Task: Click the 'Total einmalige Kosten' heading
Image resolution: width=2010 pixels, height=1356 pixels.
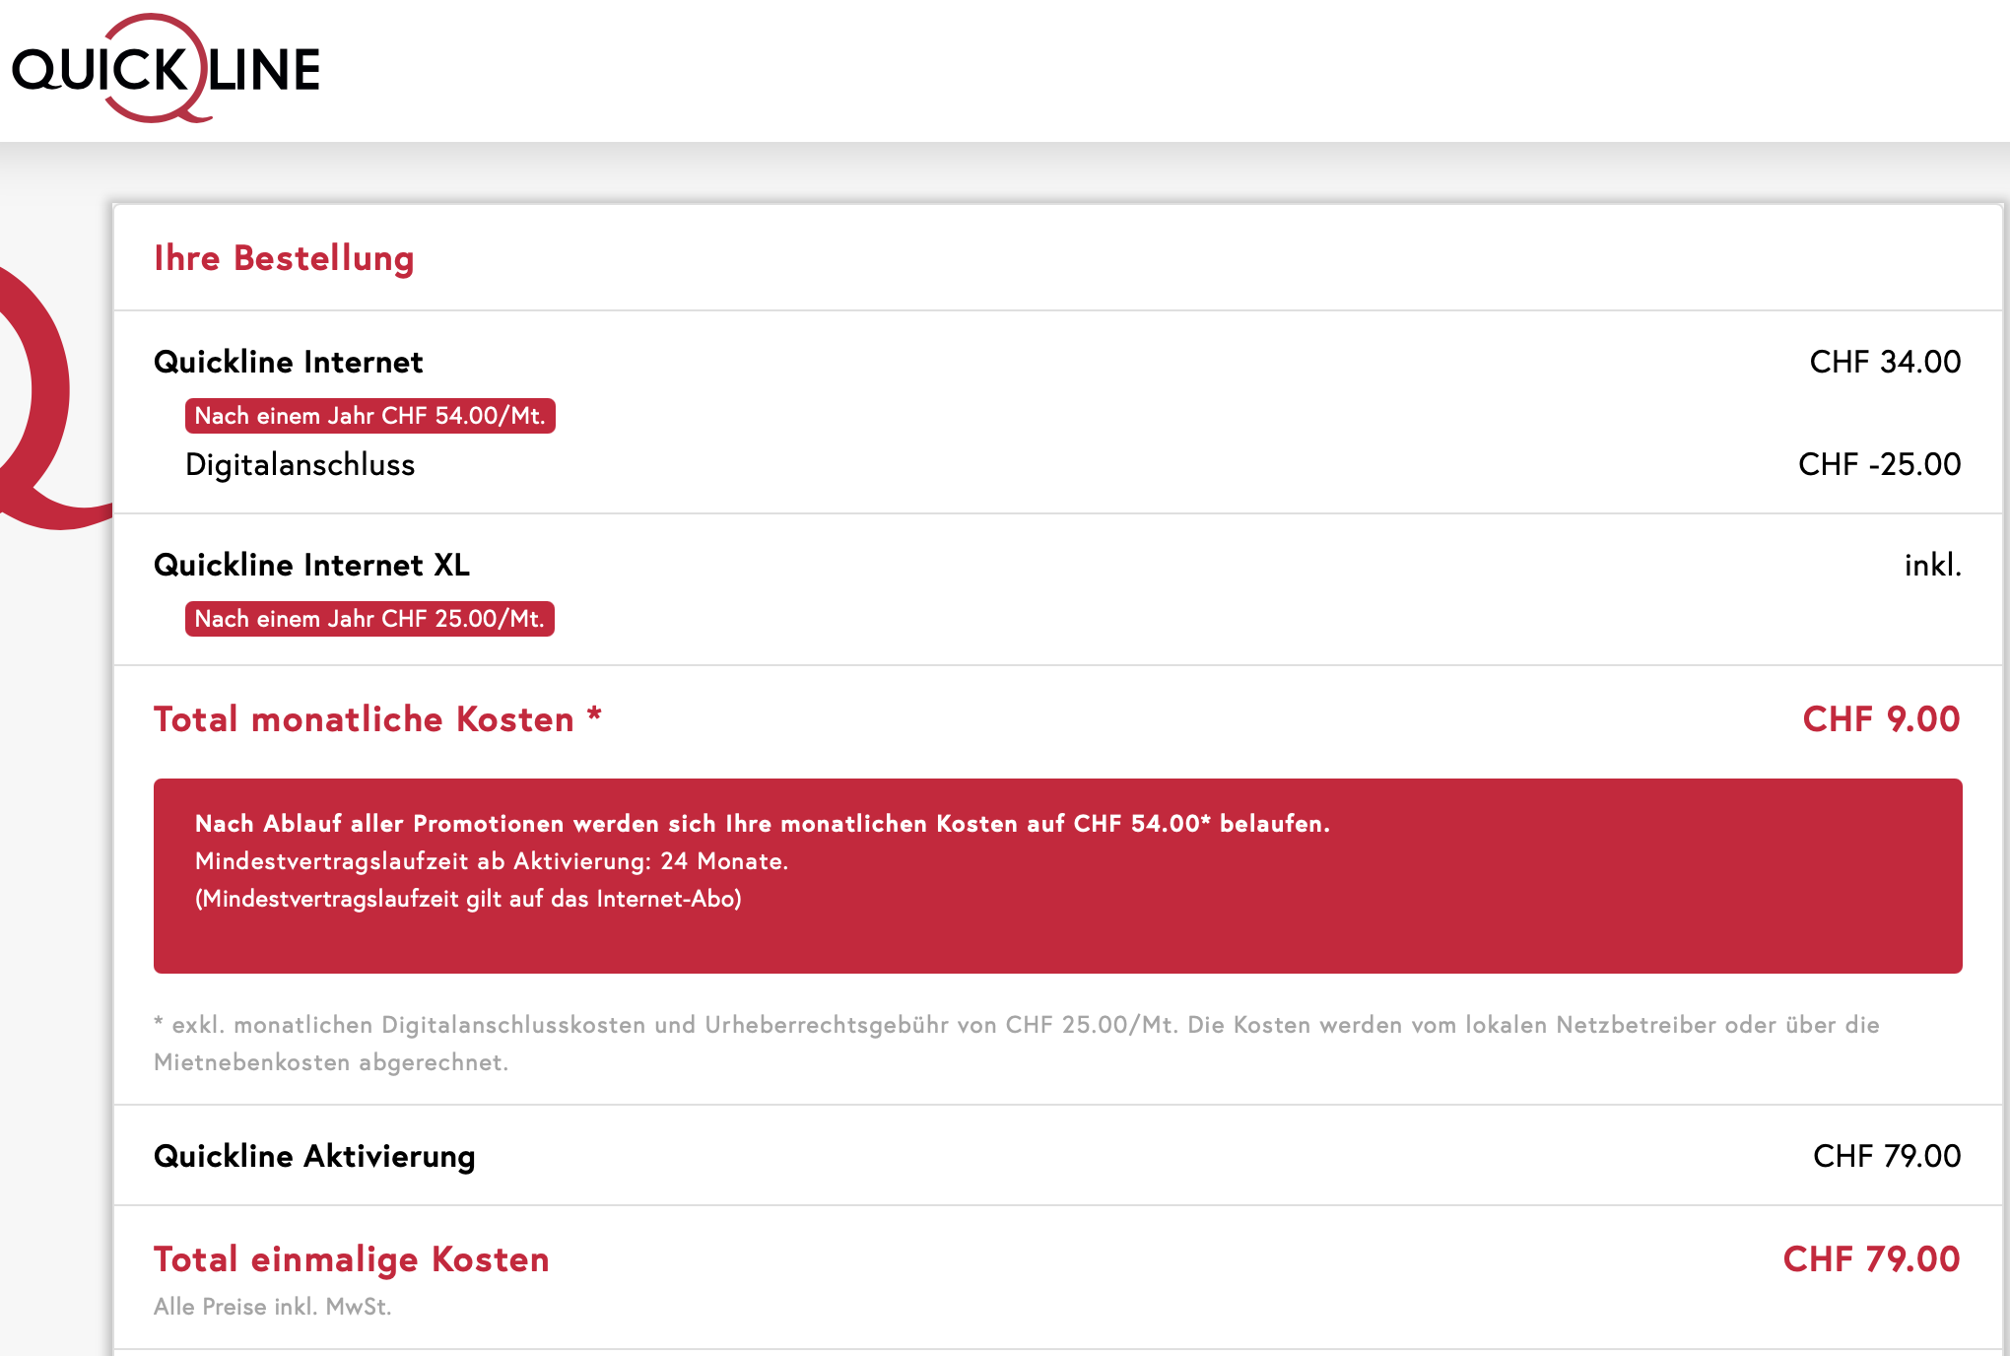Action: pos(351,1259)
